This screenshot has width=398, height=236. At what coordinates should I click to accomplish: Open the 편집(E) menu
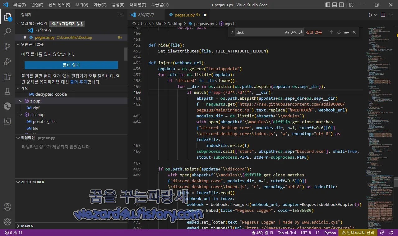[x=37, y=5]
